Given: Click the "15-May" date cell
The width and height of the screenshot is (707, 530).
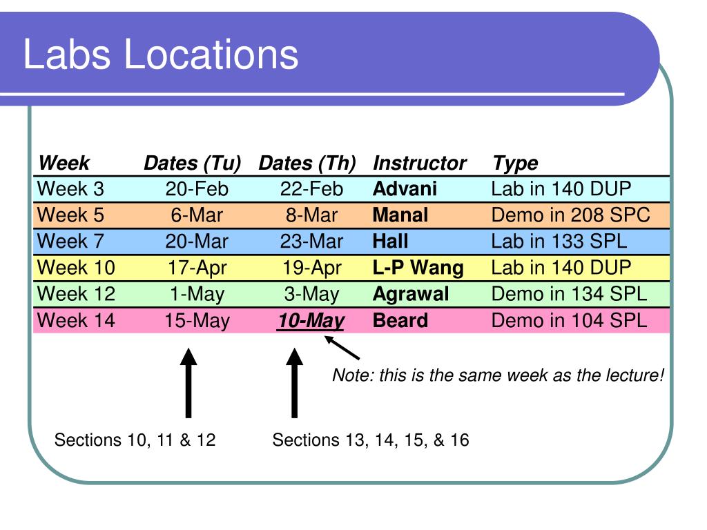Looking at the screenshot, I should (x=197, y=321).
